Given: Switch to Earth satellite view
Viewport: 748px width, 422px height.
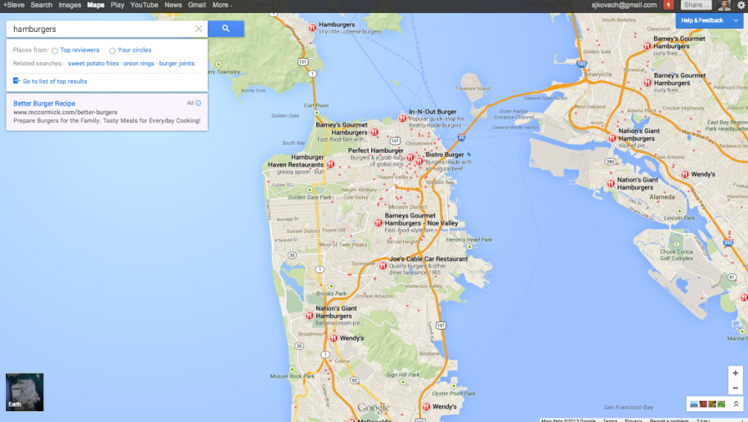Looking at the screenshot, I should [25, 392].
